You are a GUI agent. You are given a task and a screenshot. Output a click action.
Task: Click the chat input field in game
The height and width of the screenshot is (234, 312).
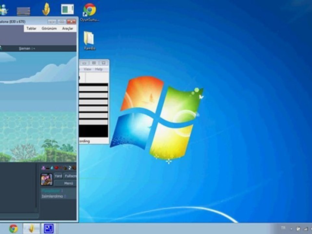(19, 216)
